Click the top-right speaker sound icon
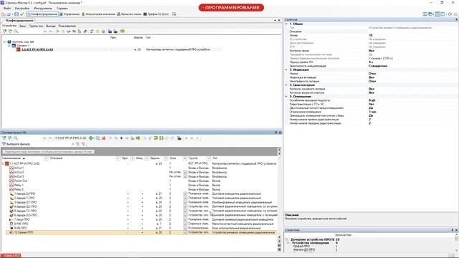Screen dimensions: 459x258 tap(450, 14)
